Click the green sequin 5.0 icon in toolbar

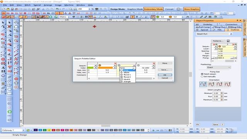(x=158, y=17)
